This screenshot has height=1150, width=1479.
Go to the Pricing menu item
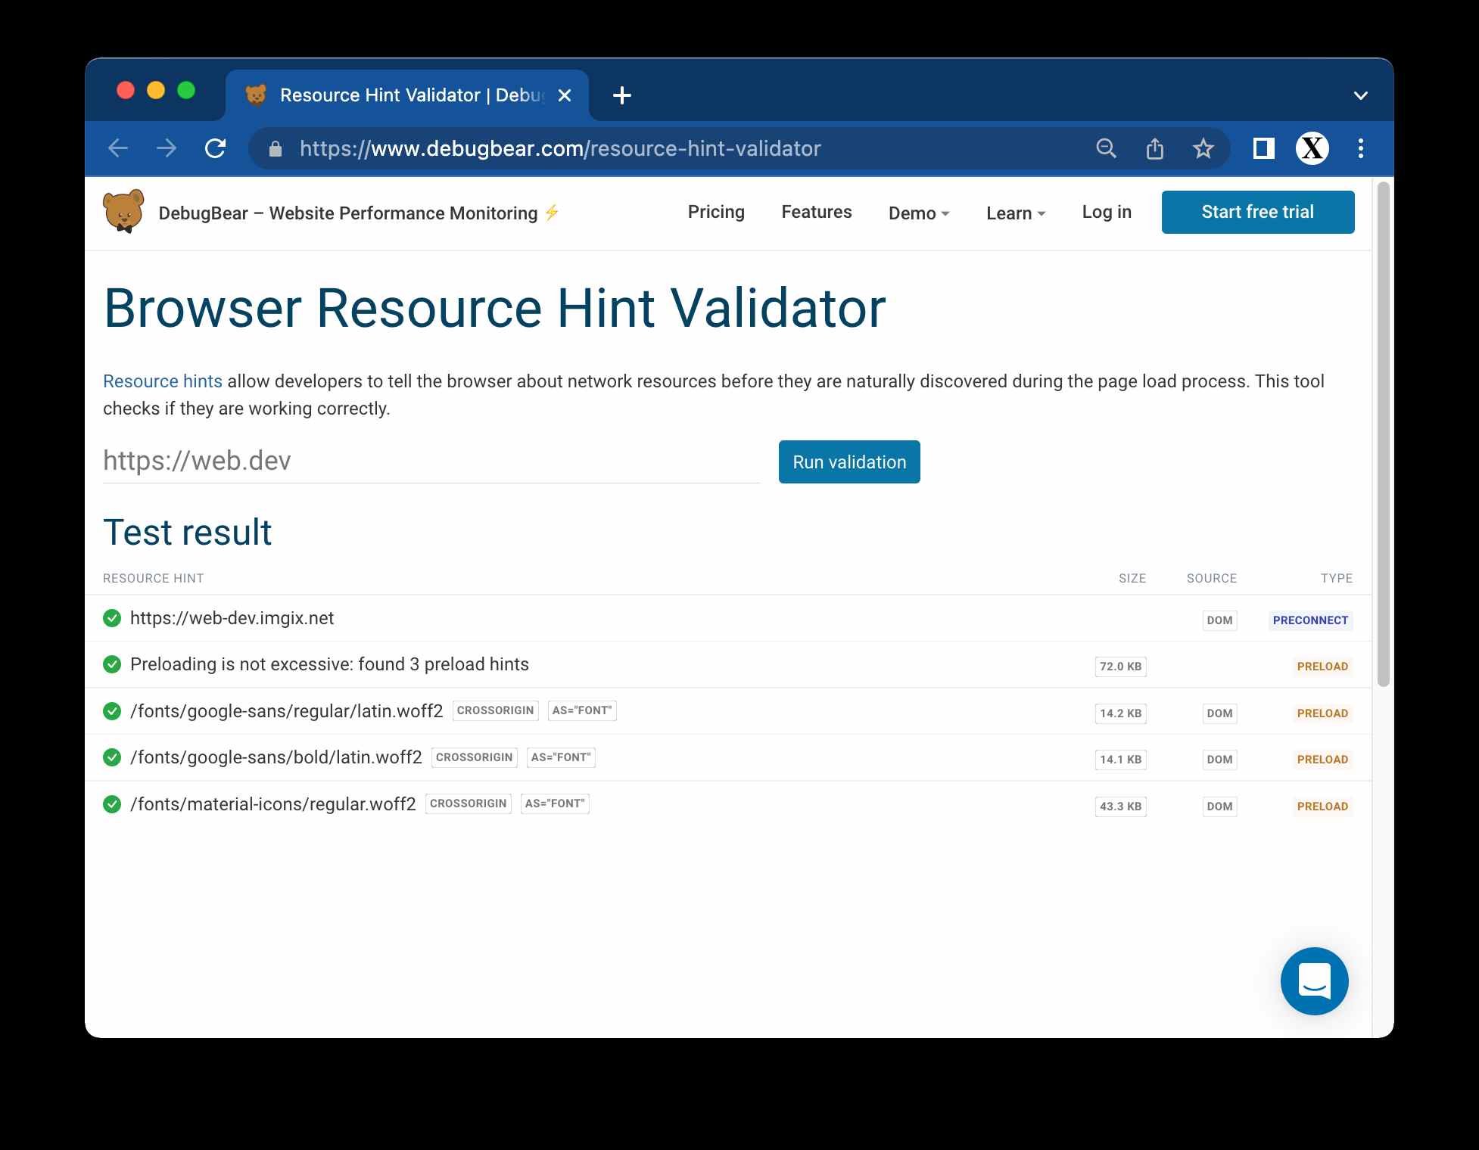[715, 212]
